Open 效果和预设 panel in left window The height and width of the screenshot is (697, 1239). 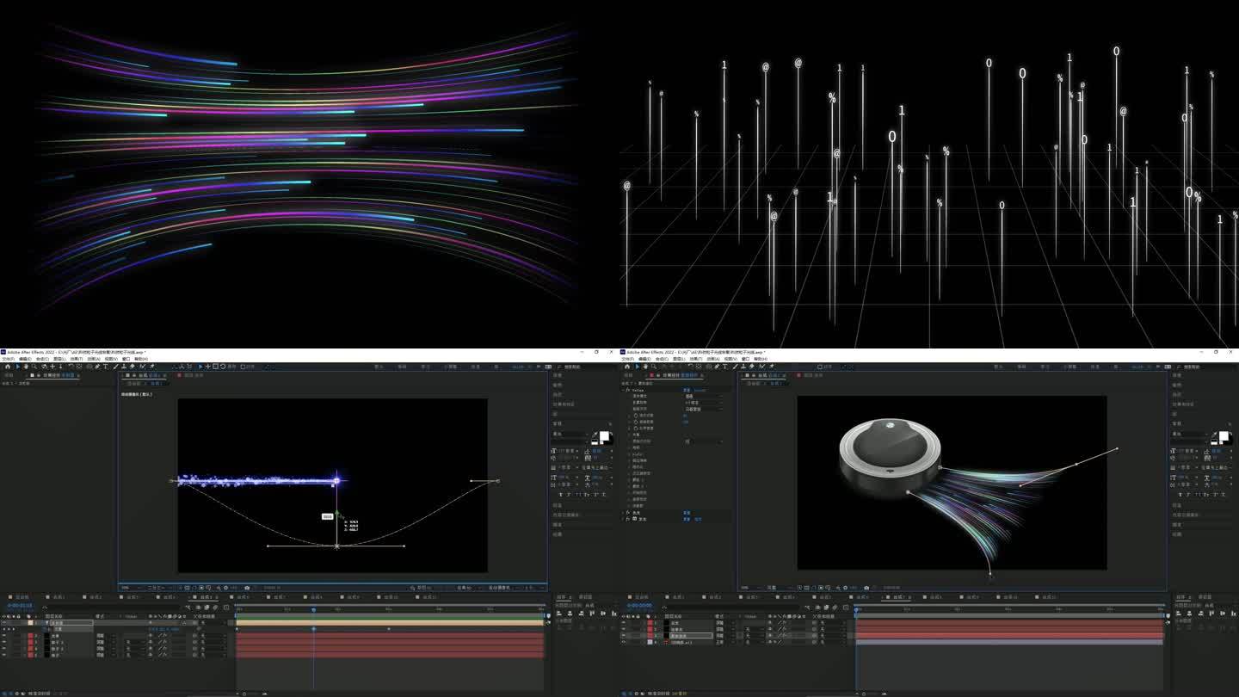tap(564, 404)
